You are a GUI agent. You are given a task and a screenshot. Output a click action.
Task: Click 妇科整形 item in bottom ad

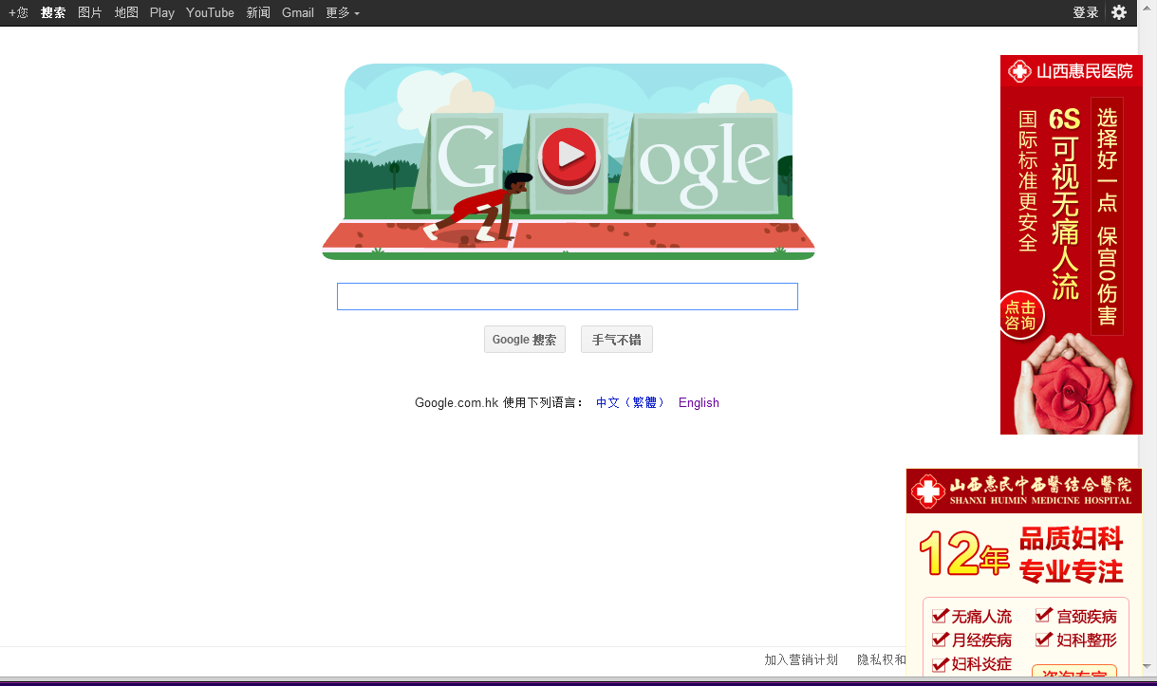(x=1077, y=640)
